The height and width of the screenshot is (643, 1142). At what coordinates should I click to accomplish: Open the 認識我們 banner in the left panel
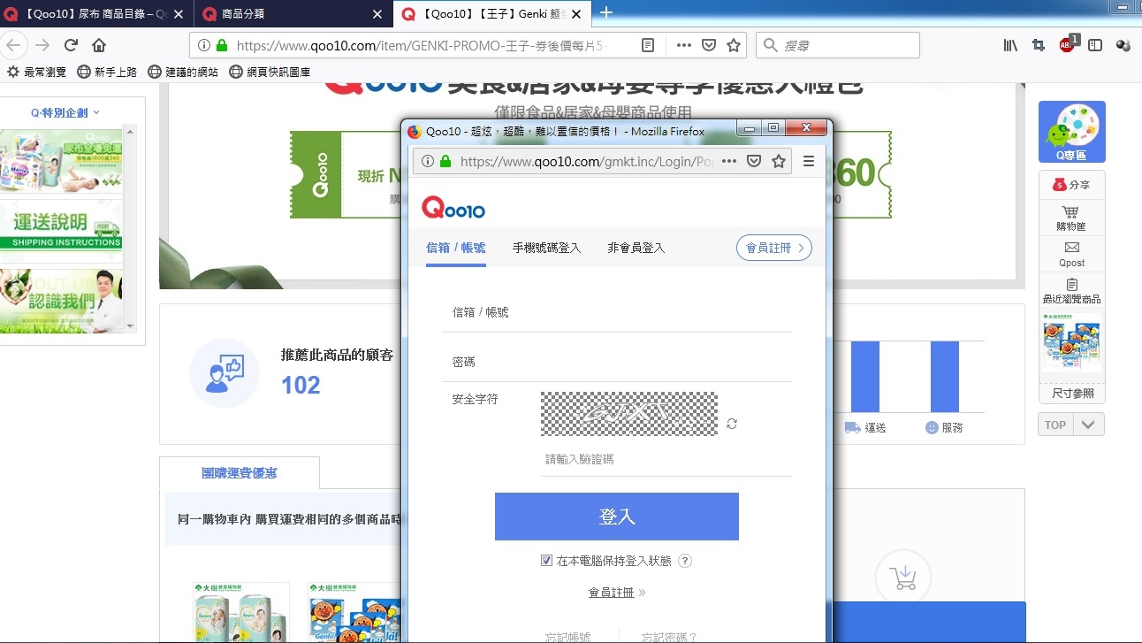(x=61, y=301)
